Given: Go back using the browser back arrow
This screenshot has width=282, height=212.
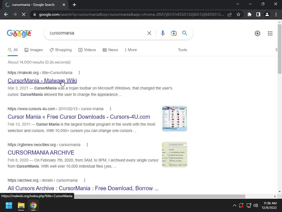Looking at the screenshot, I should pos(6,14).
